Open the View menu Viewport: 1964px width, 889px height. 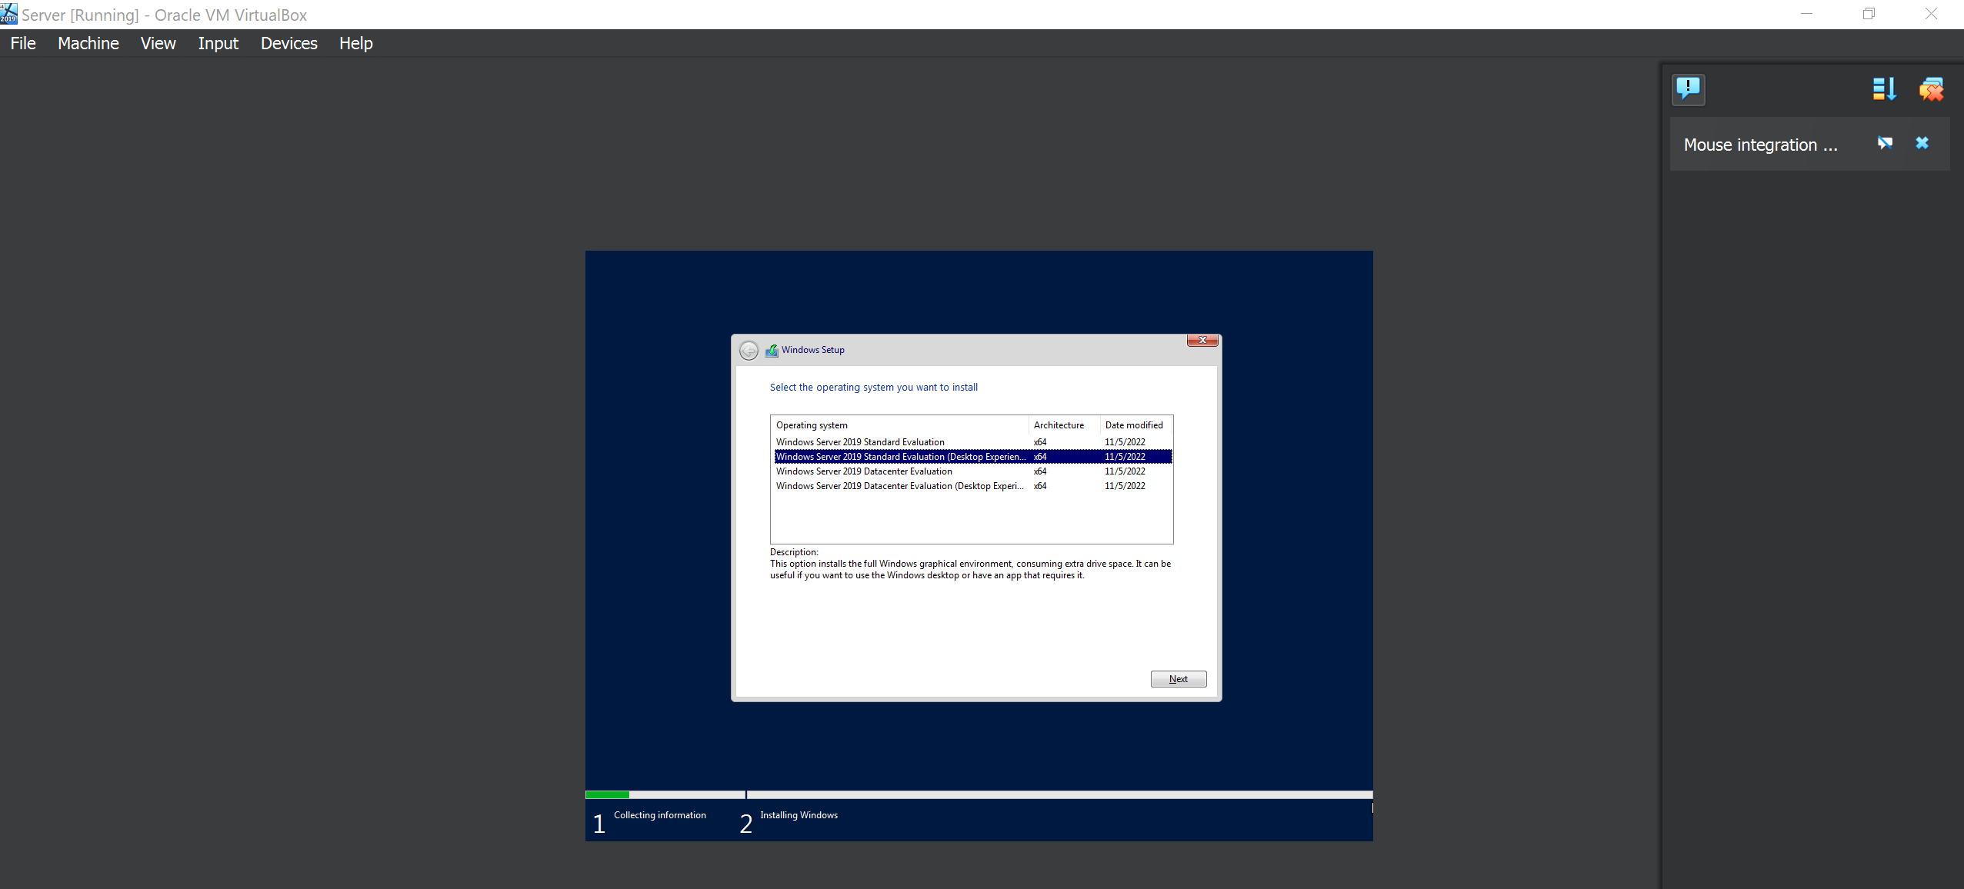158,43
